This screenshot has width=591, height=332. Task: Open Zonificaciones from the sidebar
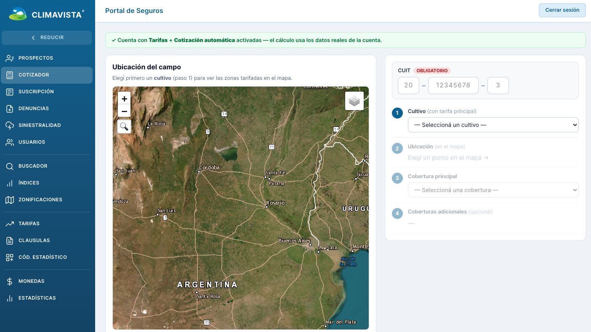point(47,200)
